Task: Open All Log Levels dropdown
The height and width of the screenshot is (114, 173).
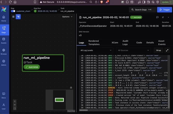Action: coord(96,50)
